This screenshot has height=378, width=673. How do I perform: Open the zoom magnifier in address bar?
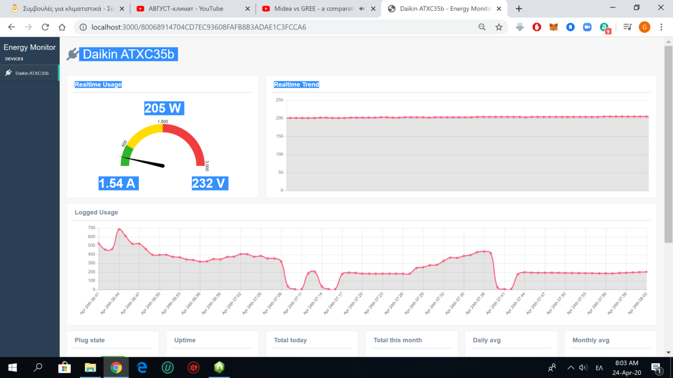[482, 27]
